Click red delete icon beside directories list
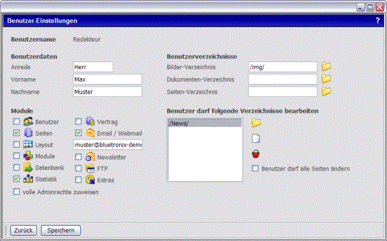The height and width of the screenshot is (241, 387). [256, 154]
